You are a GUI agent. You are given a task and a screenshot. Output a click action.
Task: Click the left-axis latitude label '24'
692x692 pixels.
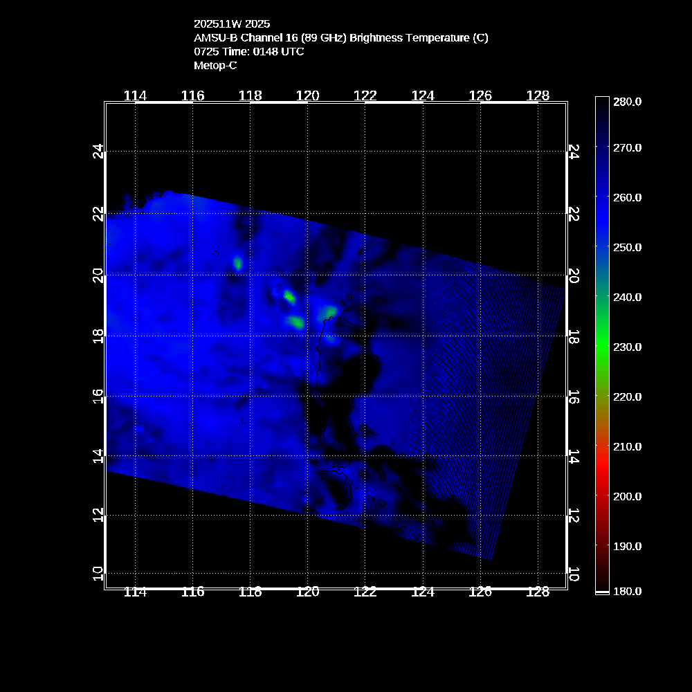pyautogui.click(x=98, y=152)
